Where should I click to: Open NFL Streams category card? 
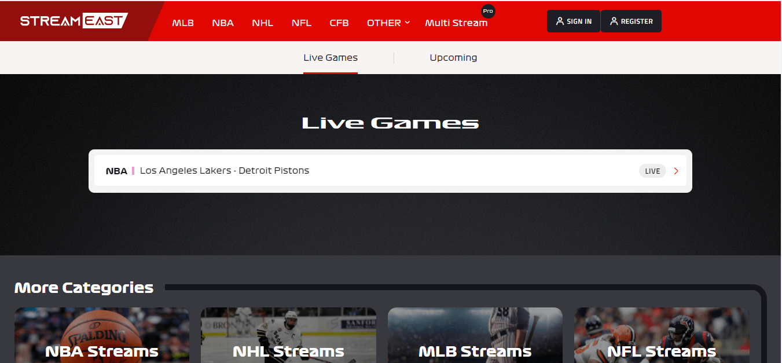(x=662, y=335)
